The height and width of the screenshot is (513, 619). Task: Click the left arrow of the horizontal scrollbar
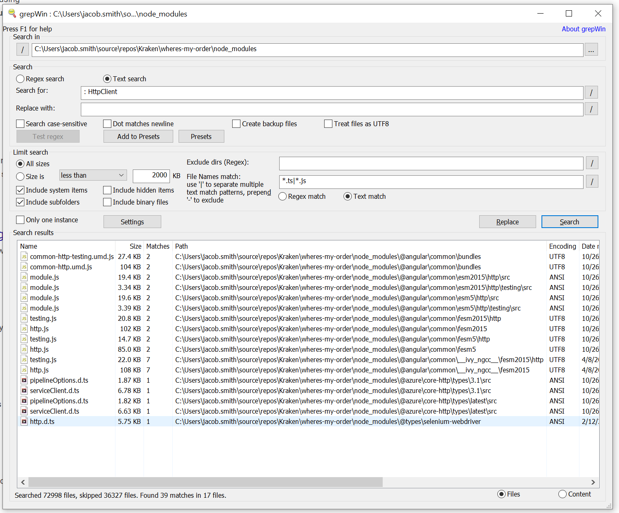[x=23, y=482]
